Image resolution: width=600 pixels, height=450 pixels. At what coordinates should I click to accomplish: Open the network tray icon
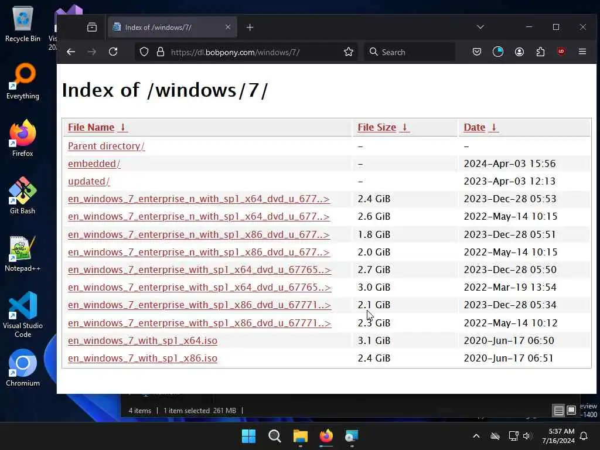coord(513,436)
